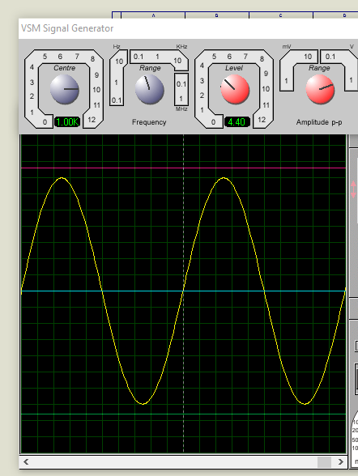Select the green 1.00K frequency readout
The width and height of the screenshot is (358, 476).
coord(67,122)
